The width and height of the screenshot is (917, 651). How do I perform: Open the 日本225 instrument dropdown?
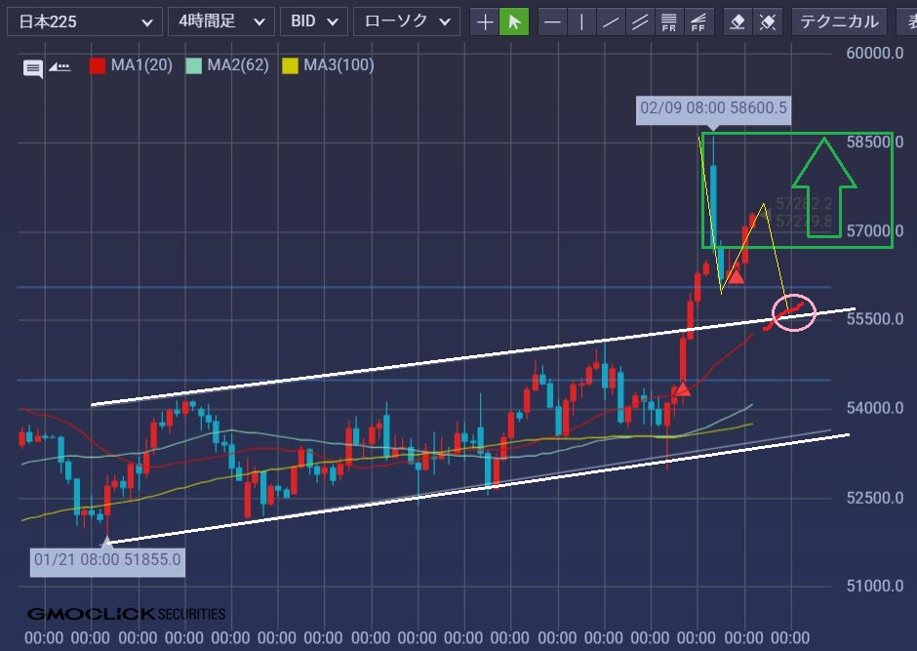(x=82, y=21)
